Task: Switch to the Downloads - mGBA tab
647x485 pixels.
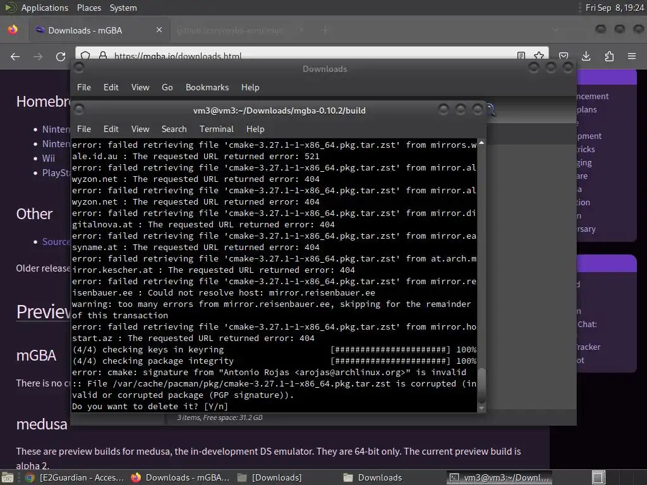Action: point(99,30)
